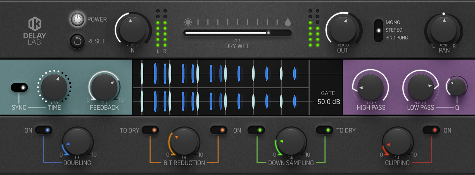Disable Bit Reduction TO DRY switch

150,130
